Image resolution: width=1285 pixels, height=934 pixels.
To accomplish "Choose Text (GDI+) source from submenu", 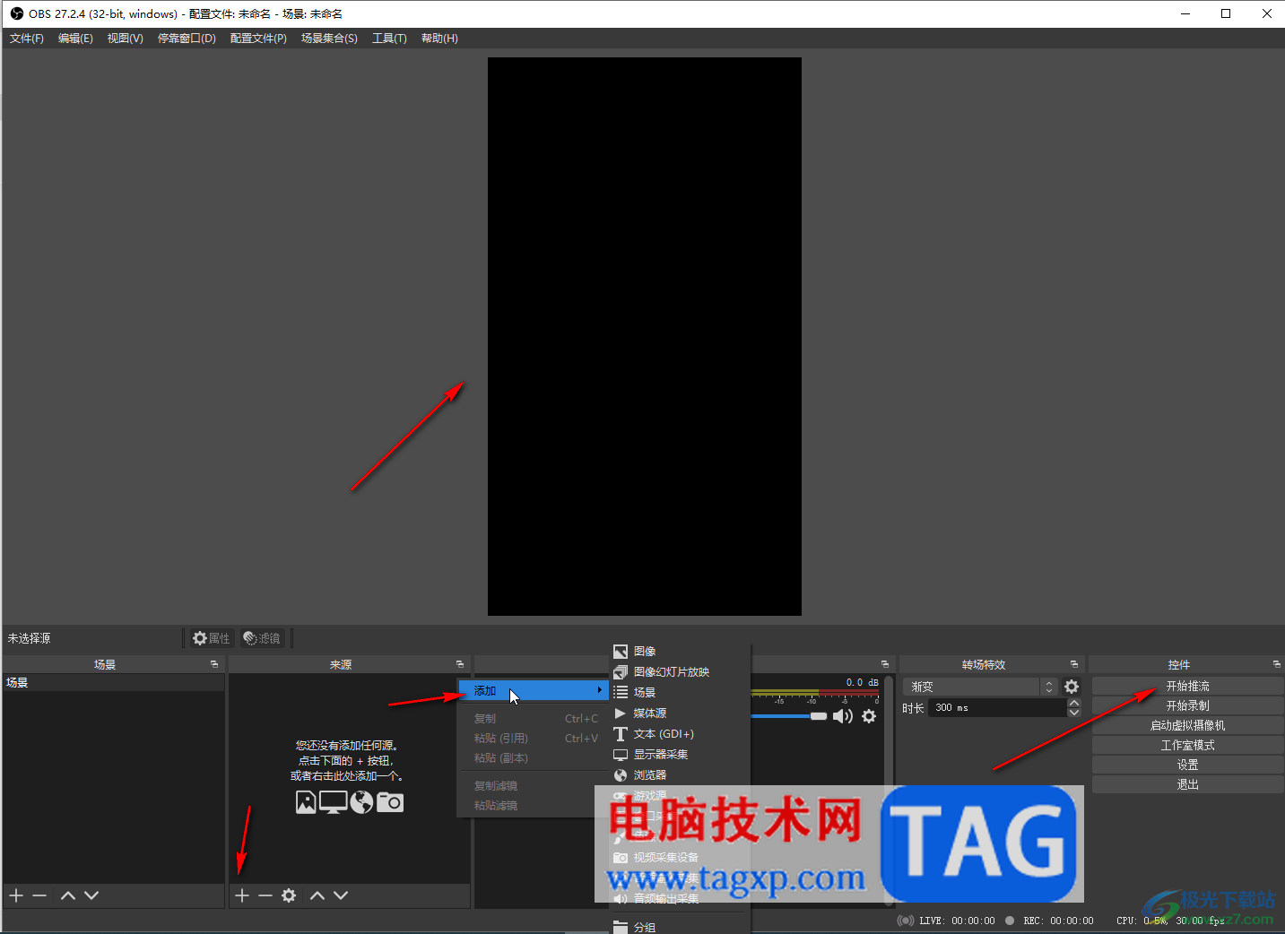I will point(680,734).
